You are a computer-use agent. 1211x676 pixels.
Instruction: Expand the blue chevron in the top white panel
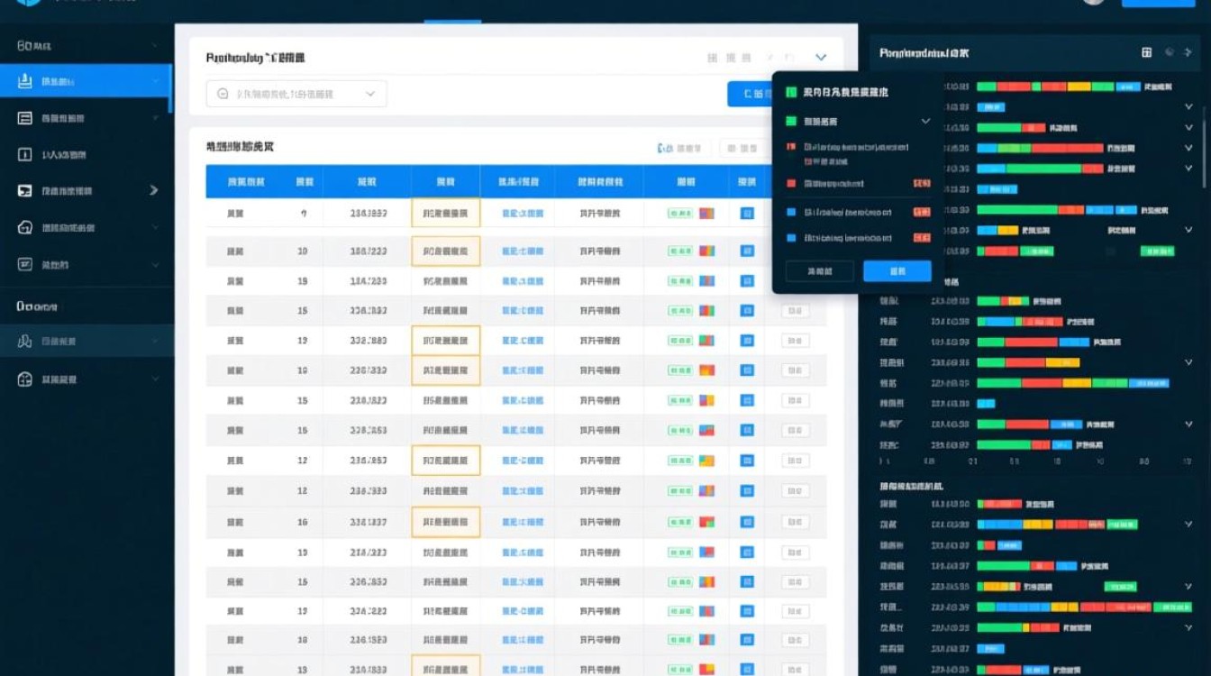[821, 58]
